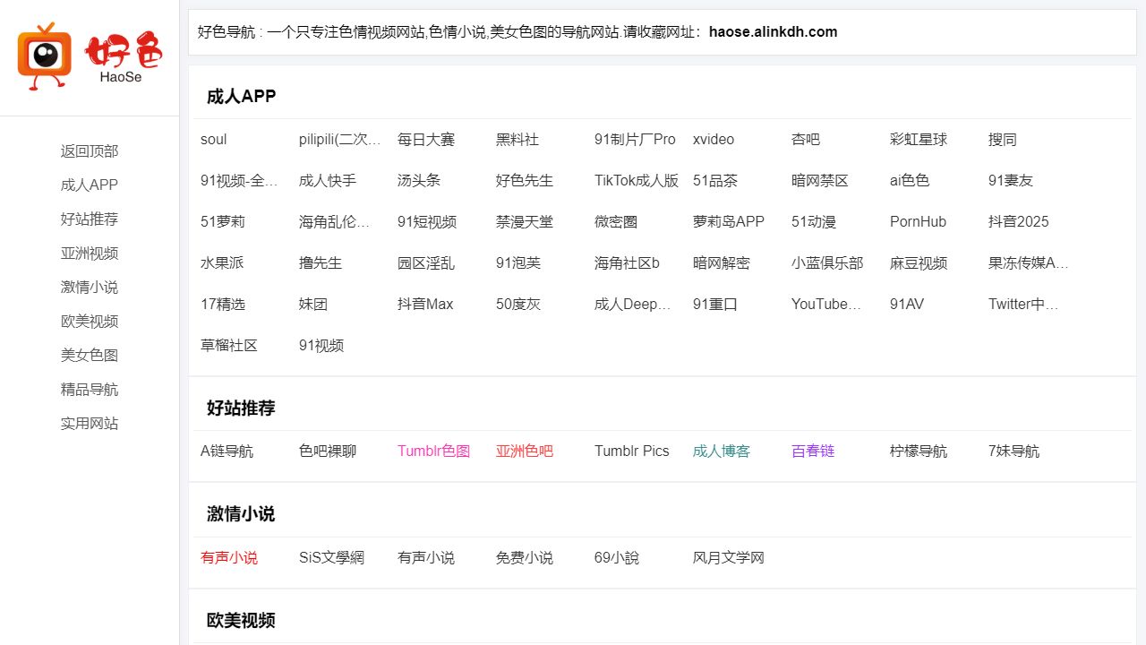This screenshot has width=1146, height=645.
Task: Open the TikTok成人版 link
Action: coord(637,181)
